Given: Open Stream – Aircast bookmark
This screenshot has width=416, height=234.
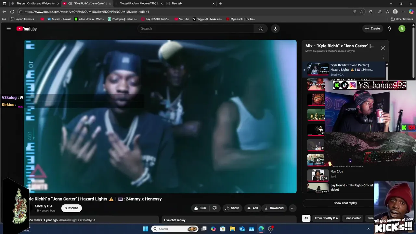Looking at the screenshot, I should [59, 19].
